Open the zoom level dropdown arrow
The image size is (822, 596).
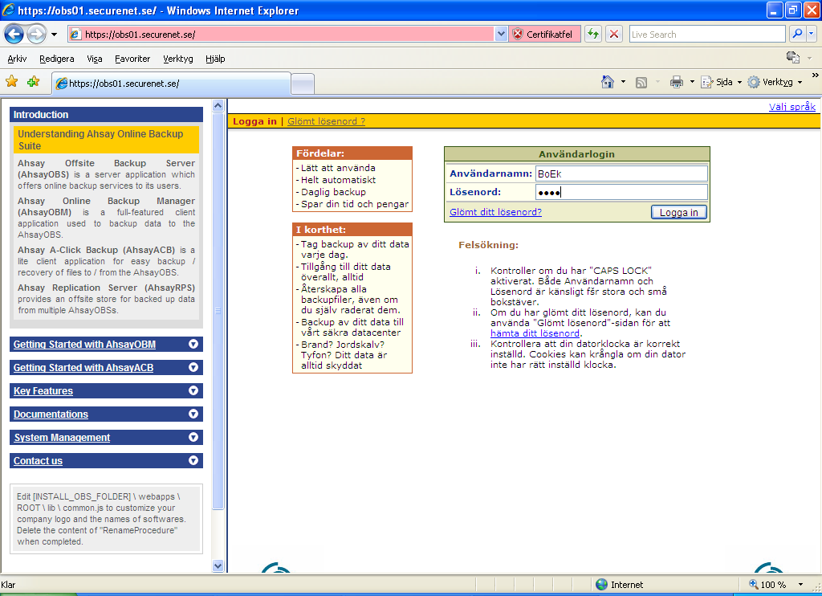tap(800, 585)
